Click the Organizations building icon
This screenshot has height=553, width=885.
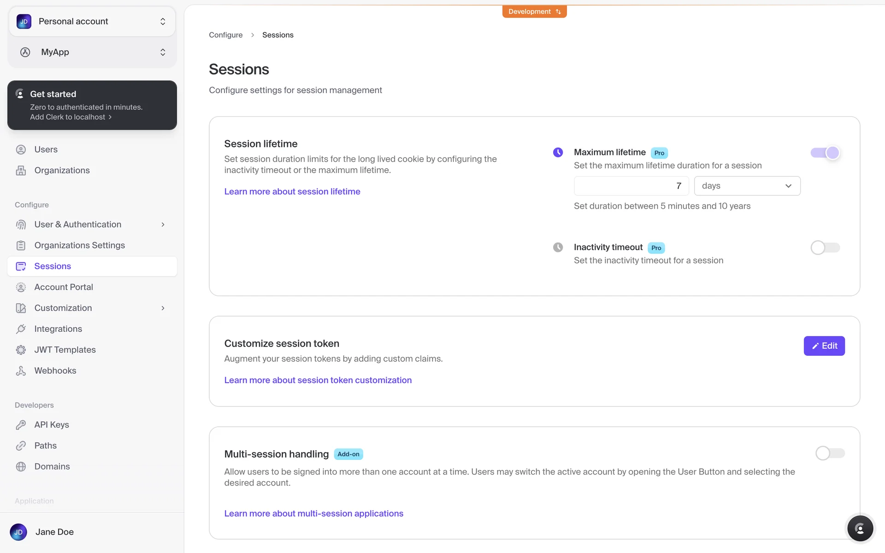(x=21, y=171)
